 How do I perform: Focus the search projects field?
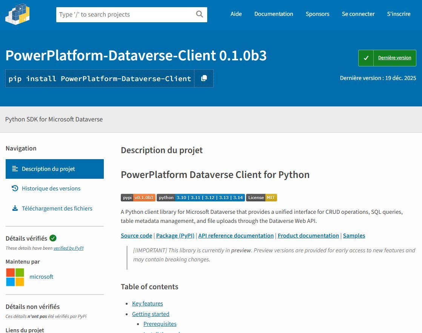[132, 15]
